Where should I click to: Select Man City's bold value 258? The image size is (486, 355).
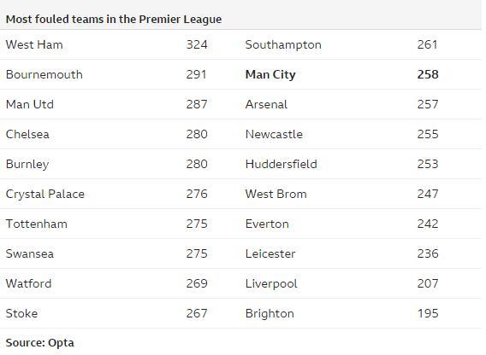coord(428,74)
